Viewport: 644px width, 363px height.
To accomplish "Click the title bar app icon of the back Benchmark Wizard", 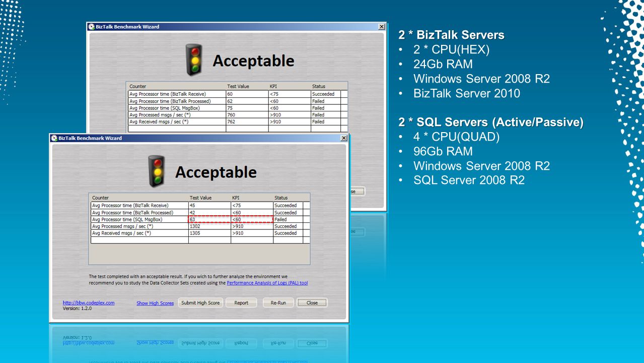I will [x=91, y=27].
